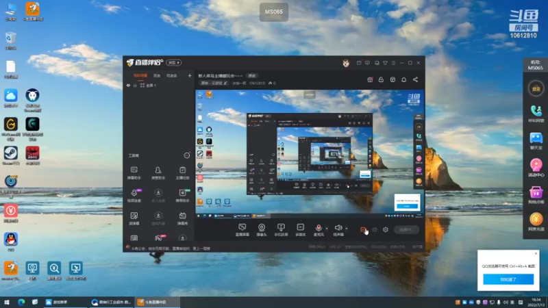Click the room number 10612810 text
Image resolution: width=548 pixels, height=308 pixels.
(257, 83)
